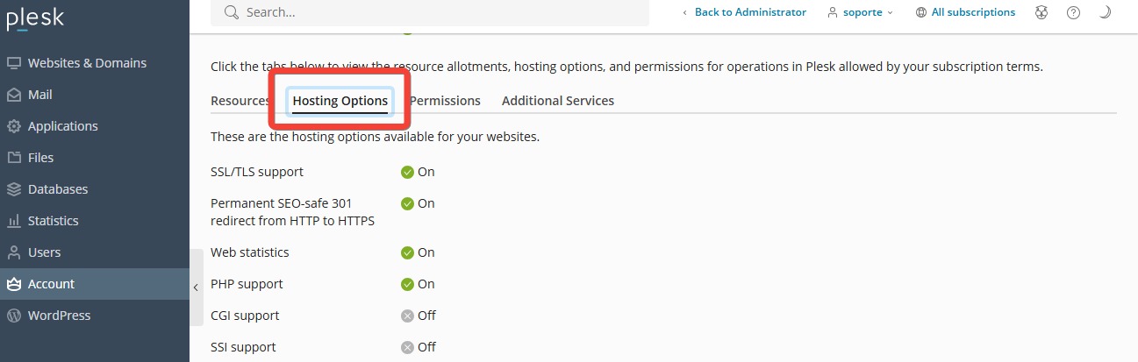Toggle dark mode moon icon
Screen dimensions: 1138x362
[x=1105, y=12]
